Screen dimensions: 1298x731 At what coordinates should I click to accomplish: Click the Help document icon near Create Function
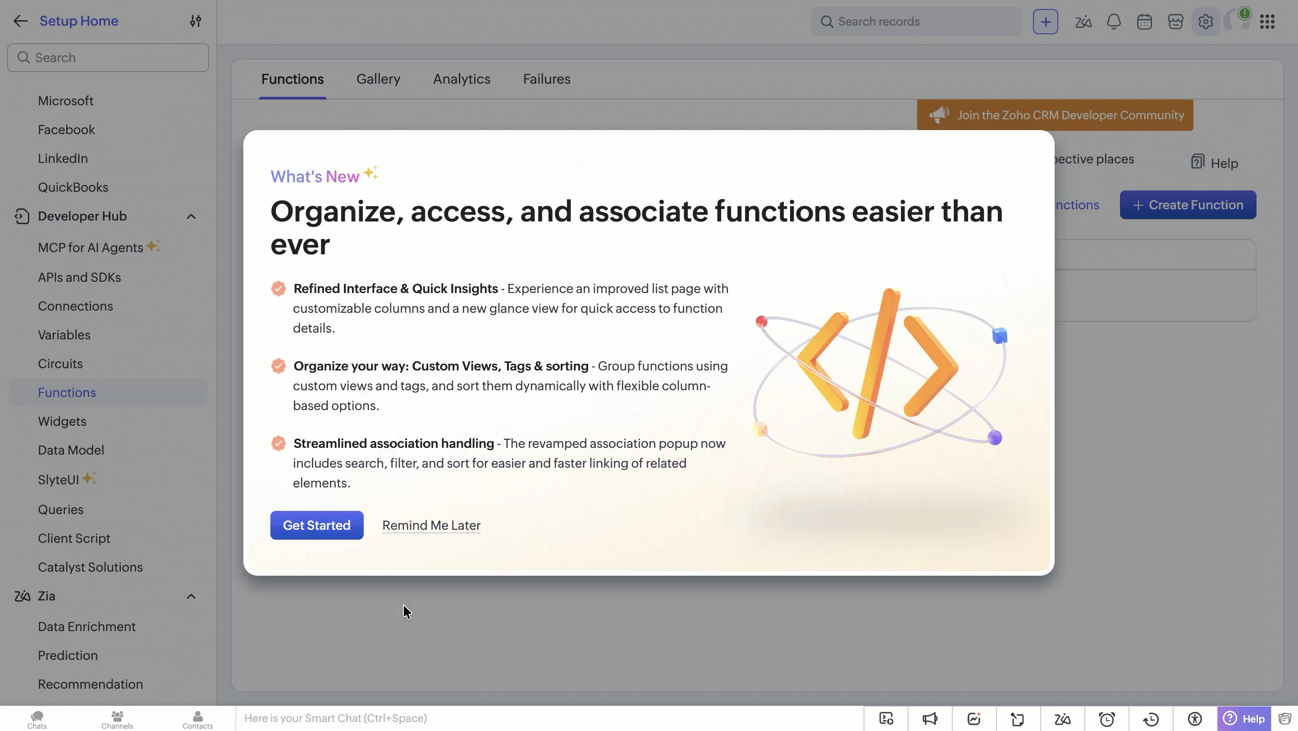pos(1198,162)
